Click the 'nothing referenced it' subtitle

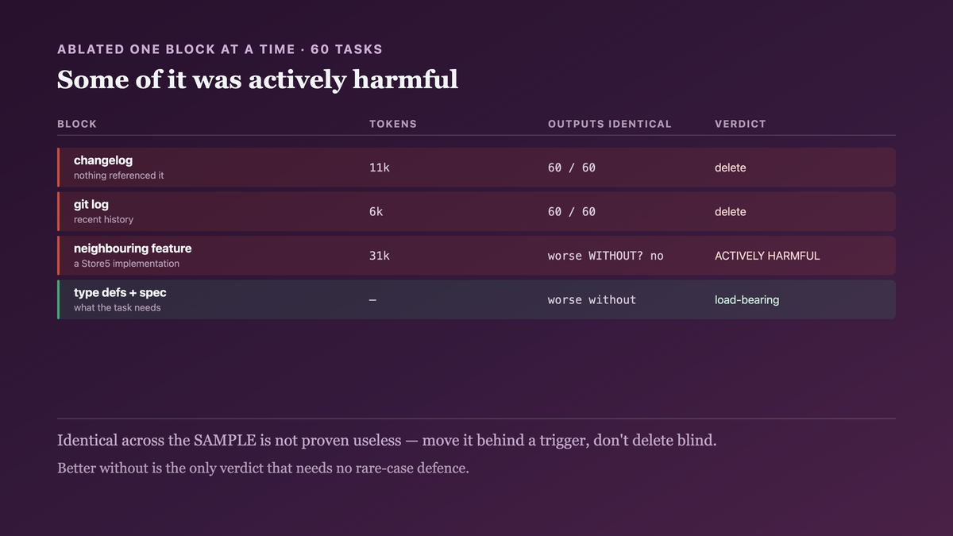coord(119,175)
